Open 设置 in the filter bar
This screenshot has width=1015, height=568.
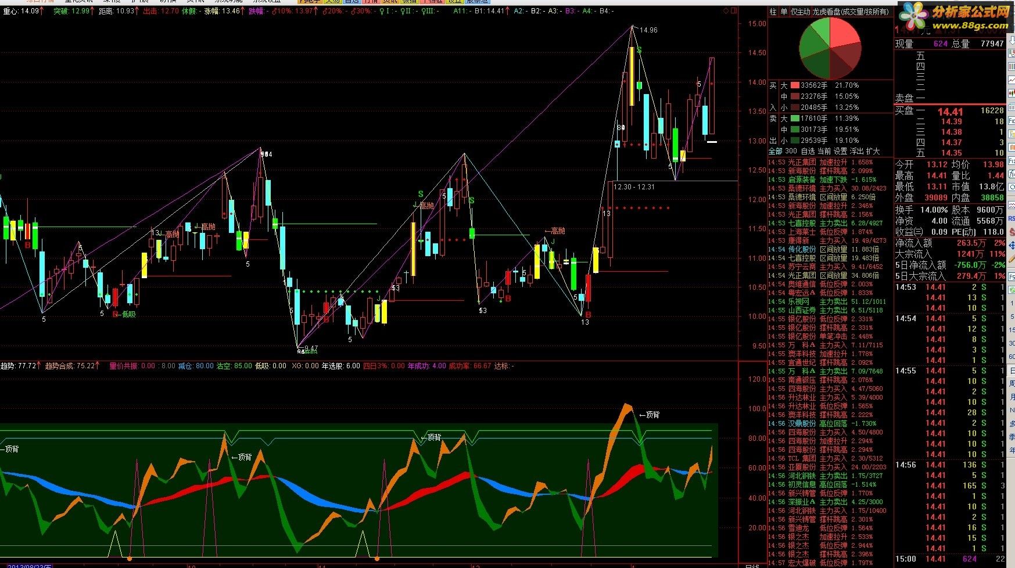point(840,151)
